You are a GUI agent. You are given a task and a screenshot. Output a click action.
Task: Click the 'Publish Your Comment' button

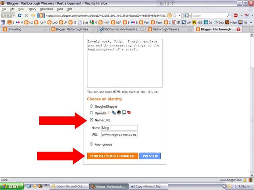pos(113,156)
